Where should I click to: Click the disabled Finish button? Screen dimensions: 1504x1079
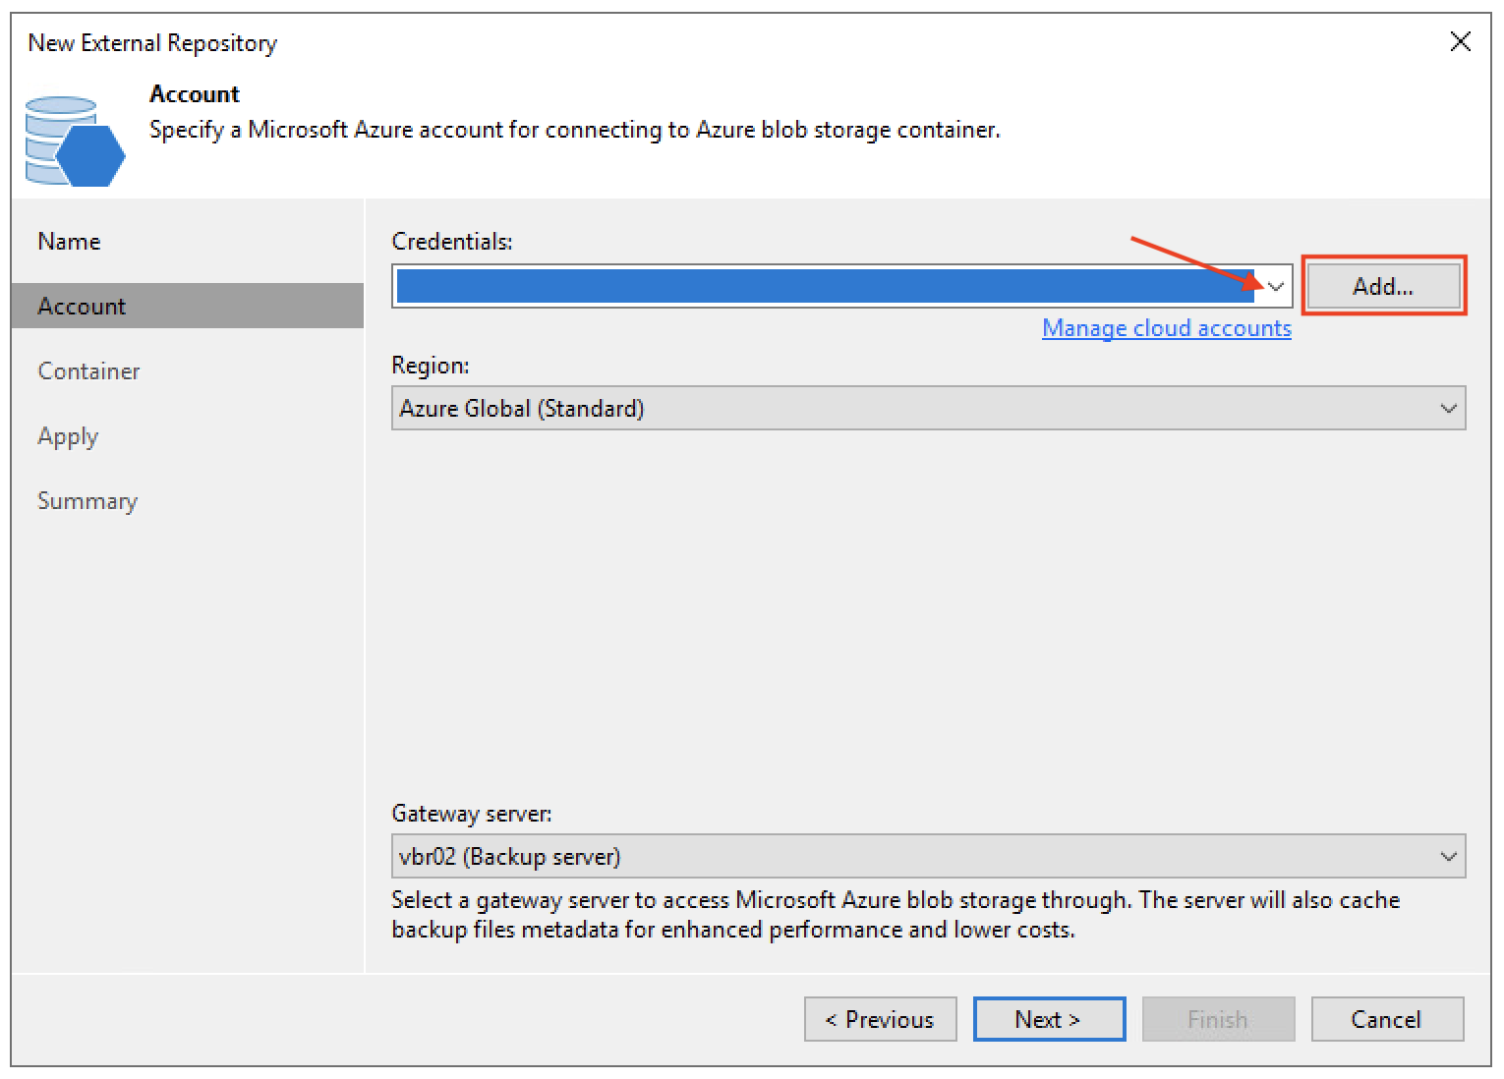coord(1218,1019)
